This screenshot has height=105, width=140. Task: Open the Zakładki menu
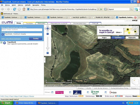tap(28, 5)
